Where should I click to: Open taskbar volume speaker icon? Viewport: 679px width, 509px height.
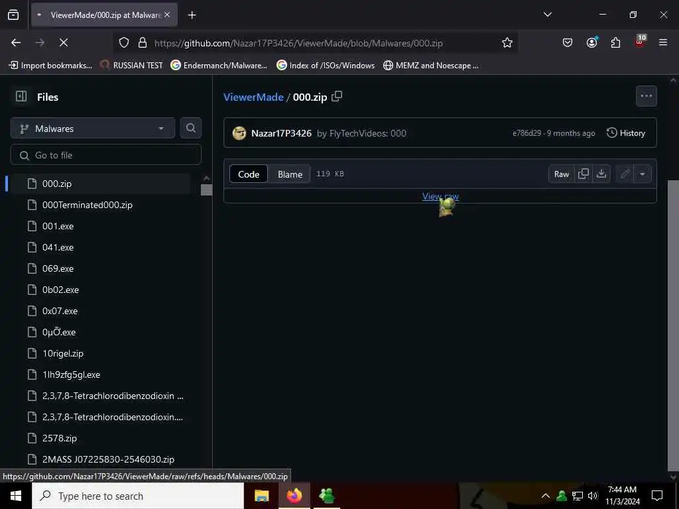pos(593,496)
